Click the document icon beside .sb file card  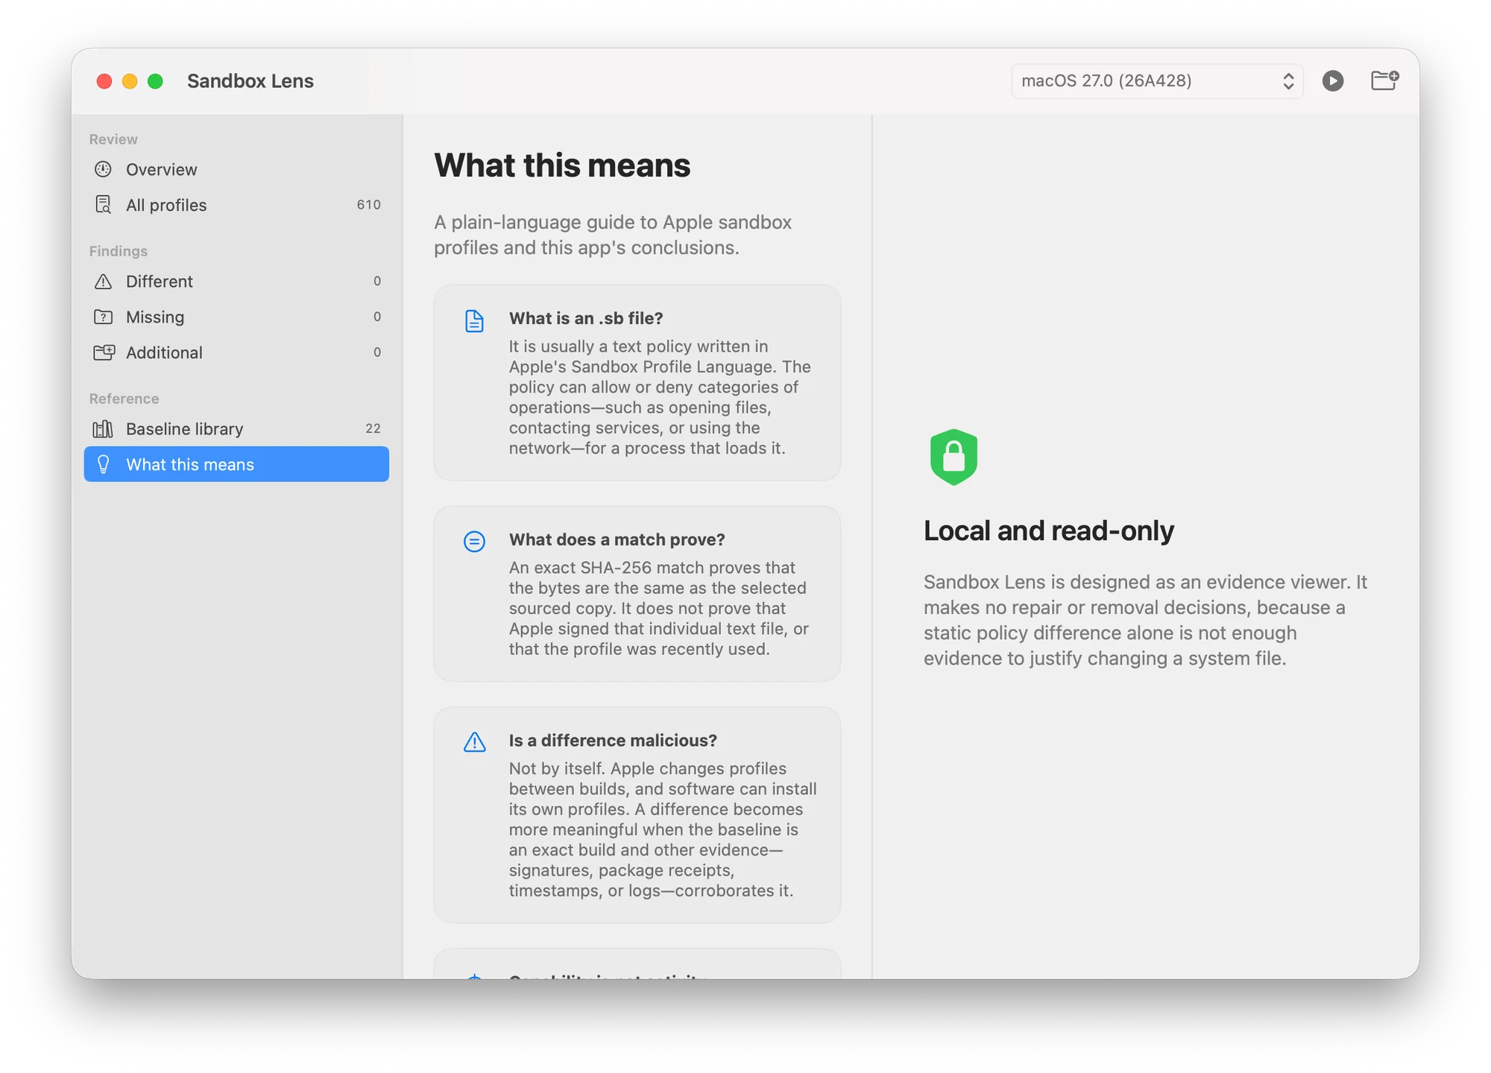coord(474,321)
